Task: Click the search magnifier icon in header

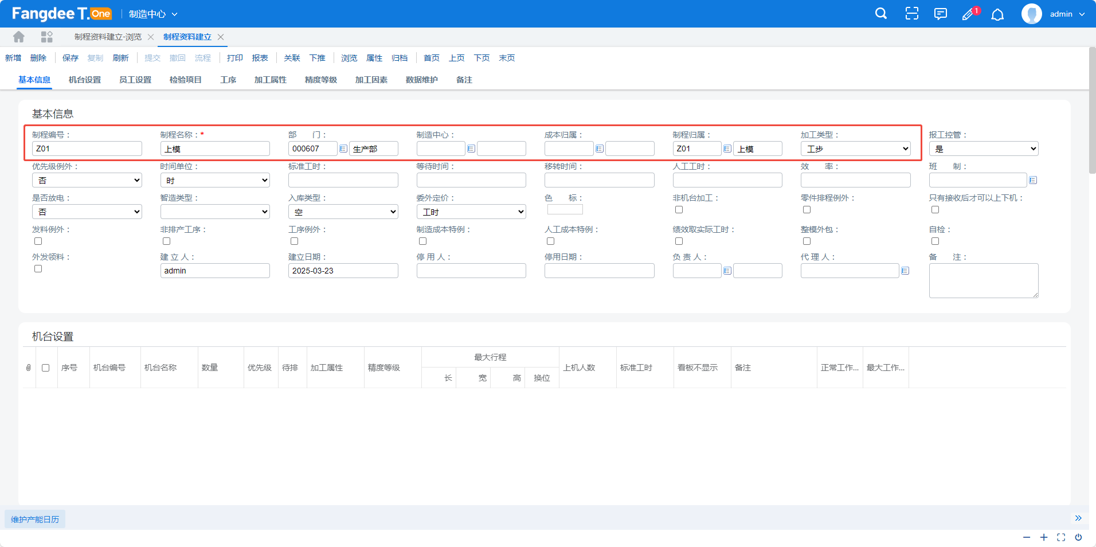Action: pyautogui.click(x=881, y=14)
